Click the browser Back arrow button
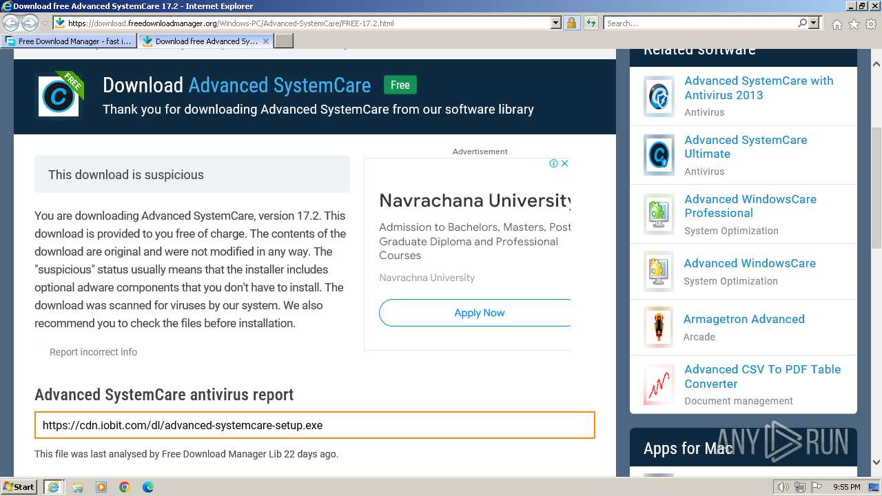 point(10,23)
